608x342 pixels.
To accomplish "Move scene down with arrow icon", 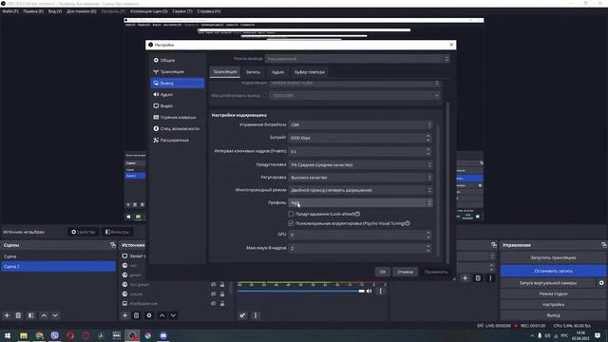I will click(x=55, y=315).
